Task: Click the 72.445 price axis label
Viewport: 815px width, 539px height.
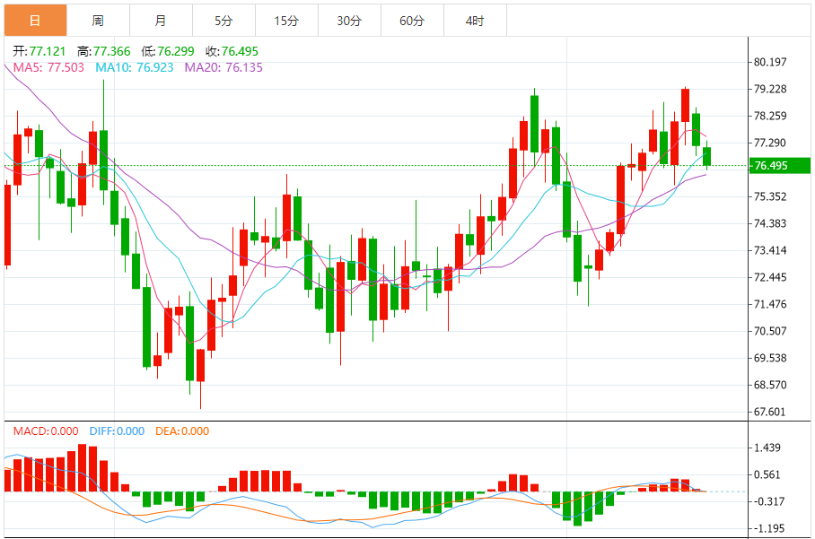Action: pos(770,277)
